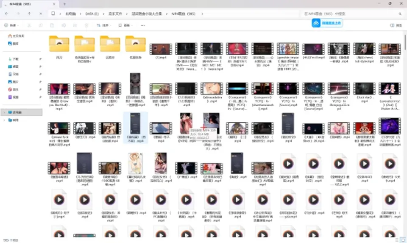
Task: Expand the This PC tree node
Action: pos(4,112)
